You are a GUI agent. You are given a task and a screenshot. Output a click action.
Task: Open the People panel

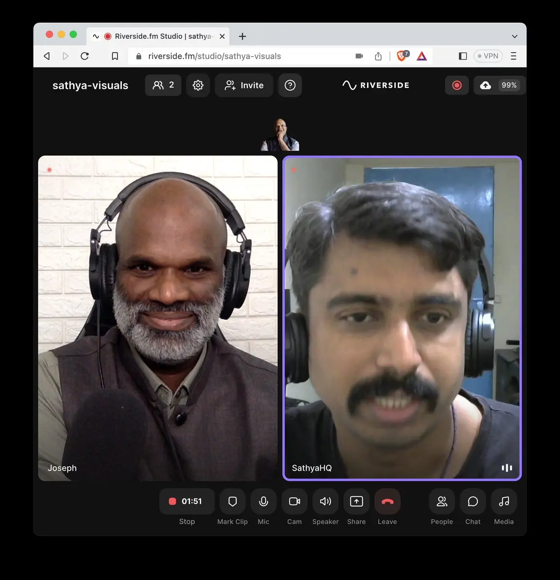(x=442, y=502)
